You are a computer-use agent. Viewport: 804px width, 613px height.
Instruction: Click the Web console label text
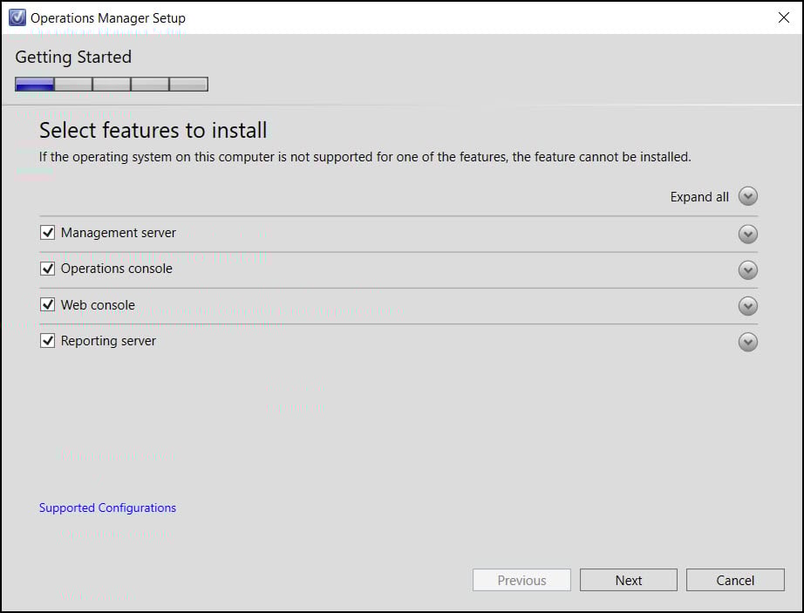[98, 305]
